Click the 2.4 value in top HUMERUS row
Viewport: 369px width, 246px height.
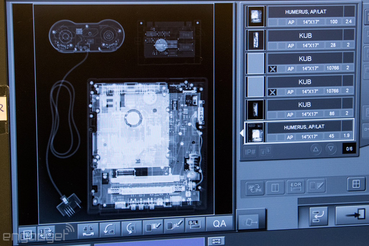(x=348, y=22)
